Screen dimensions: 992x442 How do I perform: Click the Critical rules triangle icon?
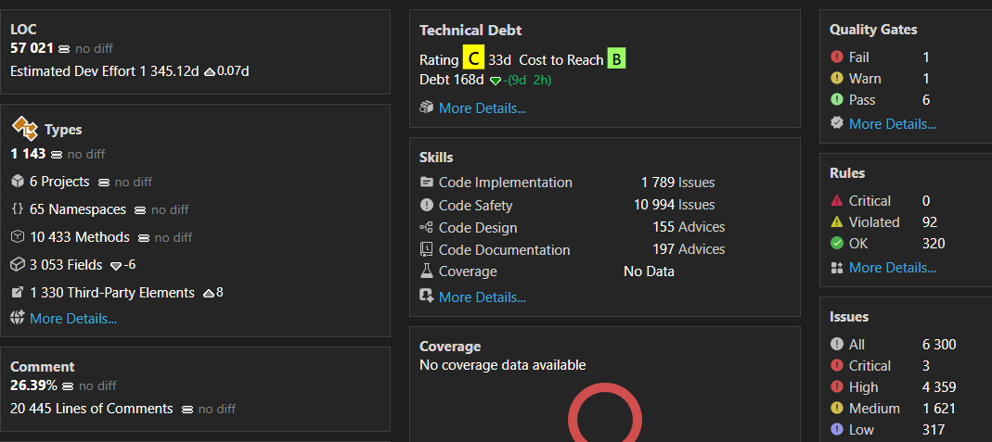coord(836,201)
